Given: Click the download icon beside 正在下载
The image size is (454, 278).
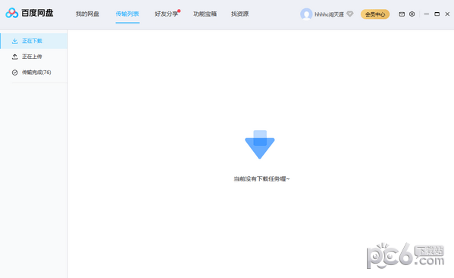Looking at the screenshot, I should [14, 41].
